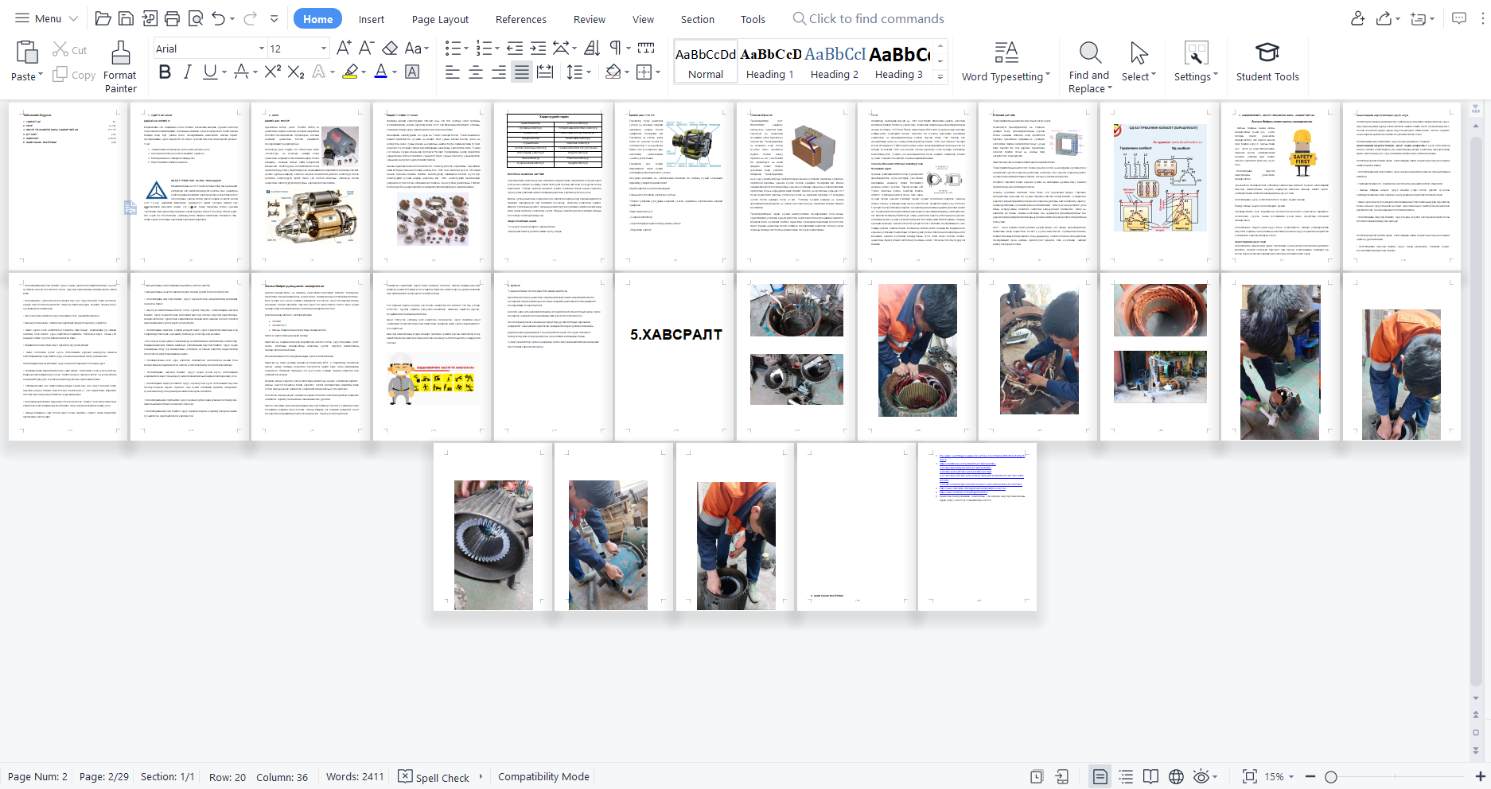Switch to the Page Layout tab
1491x789 pixels.
coord(440,19)
